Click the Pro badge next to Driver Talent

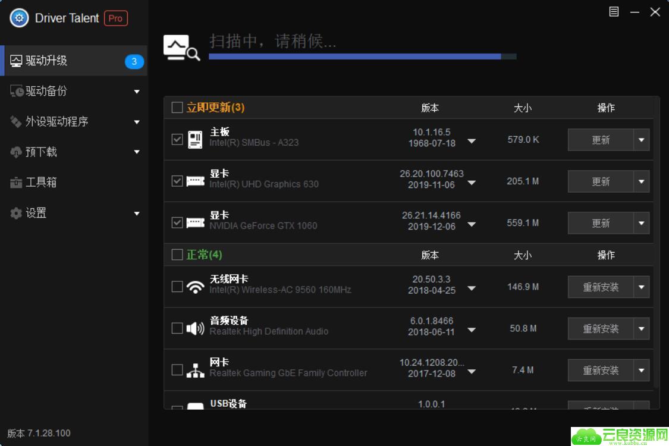115,18
